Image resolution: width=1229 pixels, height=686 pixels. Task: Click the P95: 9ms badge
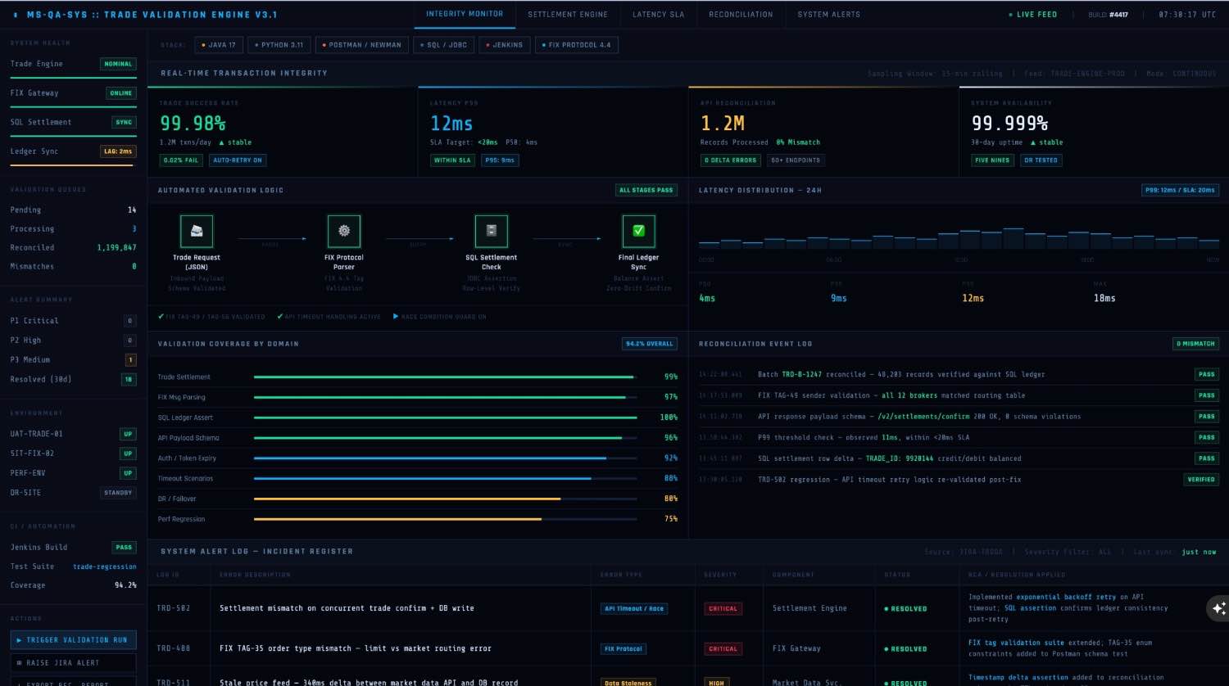[x=500, y=160]
